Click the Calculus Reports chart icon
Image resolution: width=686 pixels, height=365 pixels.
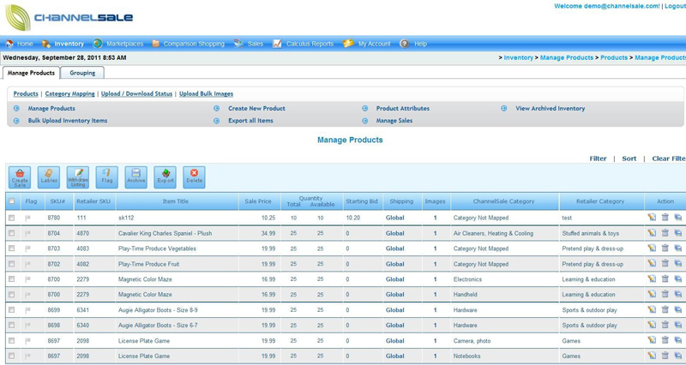tap(277, 44)
